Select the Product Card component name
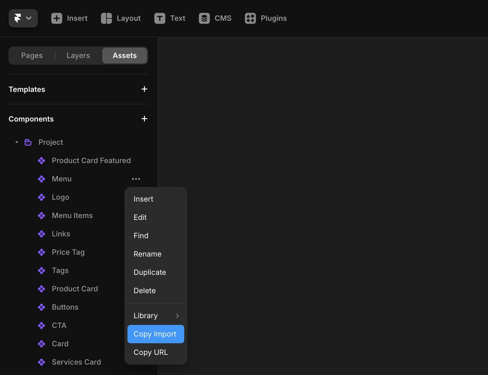 tap(75, 289)
